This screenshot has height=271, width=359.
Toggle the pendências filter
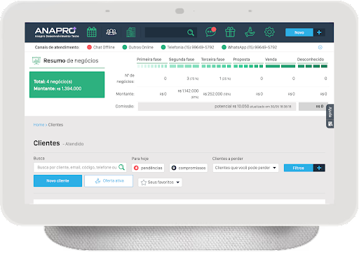click(x=148, y=168)
